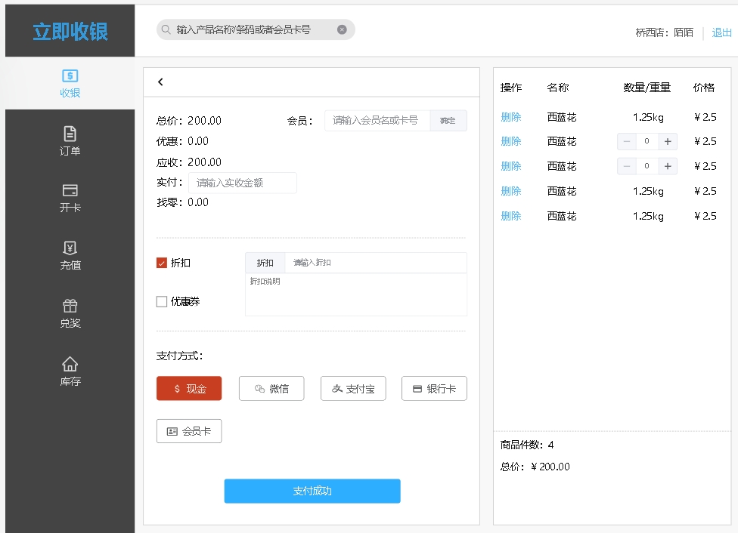The width and height of the screenshot is (738, 533).
Task: Uncheck the 折扣 discount checkbox
Action: pyautogui.click(x=162, y=263)
